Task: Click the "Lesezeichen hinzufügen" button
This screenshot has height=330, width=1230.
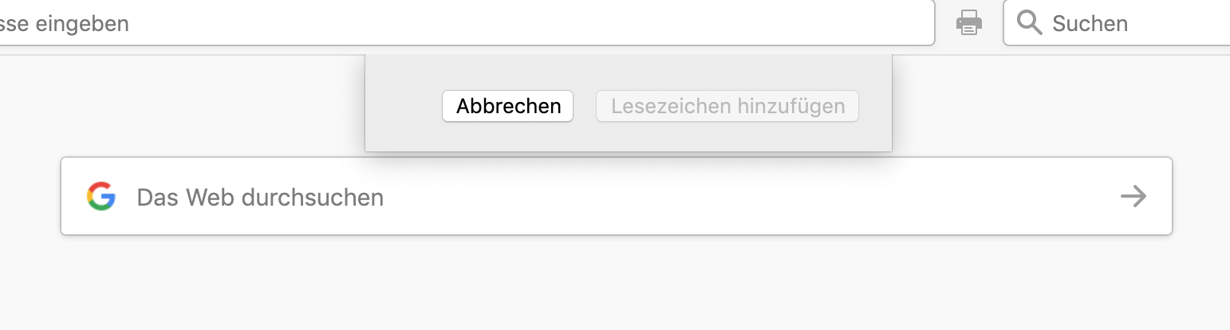Action: pyautogui.click(x=727, y=106)
